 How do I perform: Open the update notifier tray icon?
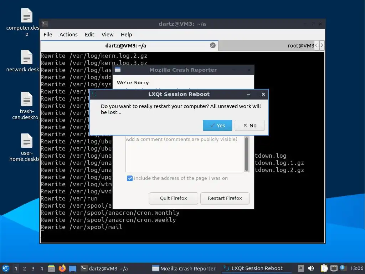click(x=343, y=268)
